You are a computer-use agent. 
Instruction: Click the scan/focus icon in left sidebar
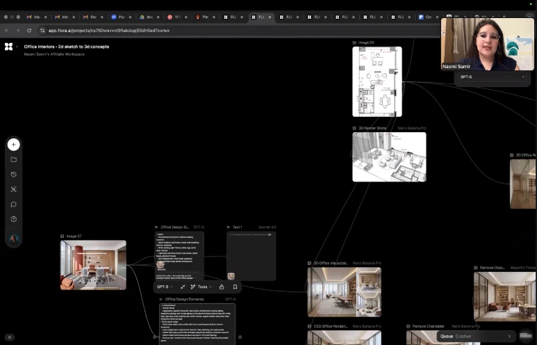click(x=13, y=189)
